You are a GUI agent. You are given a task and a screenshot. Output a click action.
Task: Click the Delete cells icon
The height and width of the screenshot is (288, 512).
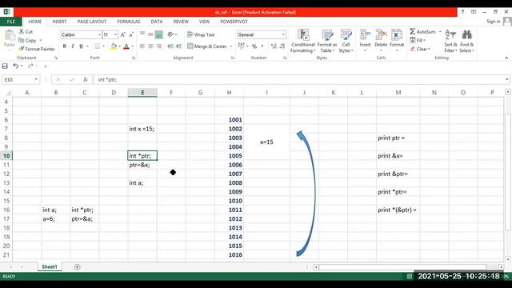(381, 34)
